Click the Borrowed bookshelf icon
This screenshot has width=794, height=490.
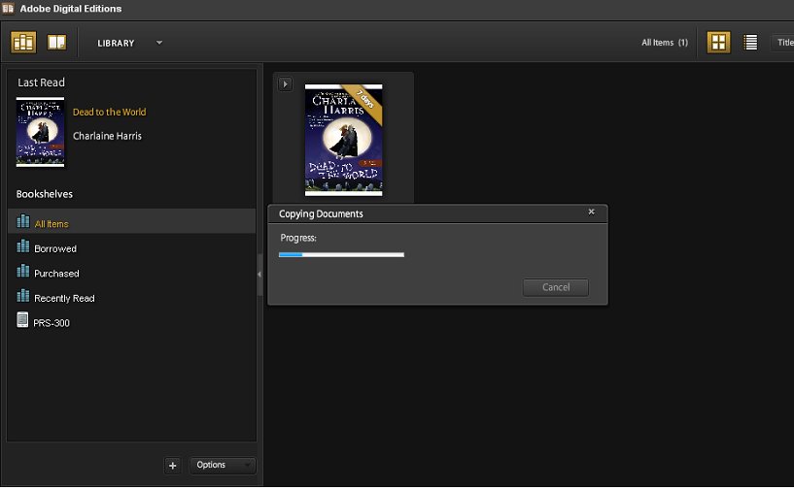coord(22,245)
